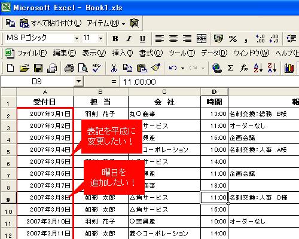
Task: Select cell A2 with 2007年3月1日
Action: tap(45, 114)
